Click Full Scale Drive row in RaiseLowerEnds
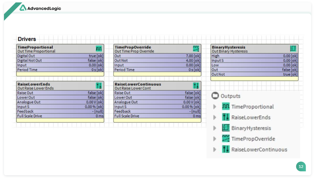 [x=60, y=116]
